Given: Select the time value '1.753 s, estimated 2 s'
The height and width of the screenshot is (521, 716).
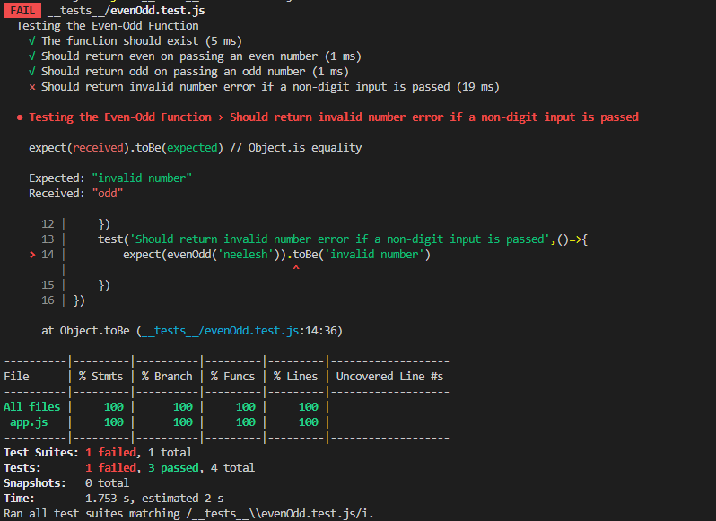Looking at the screenshot, I should click(x=154, y=499).
